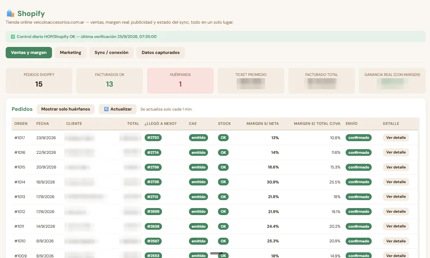Open Ver detalle for order #1012
This screenshot has height=258, width=430.
tap(396, 211)
